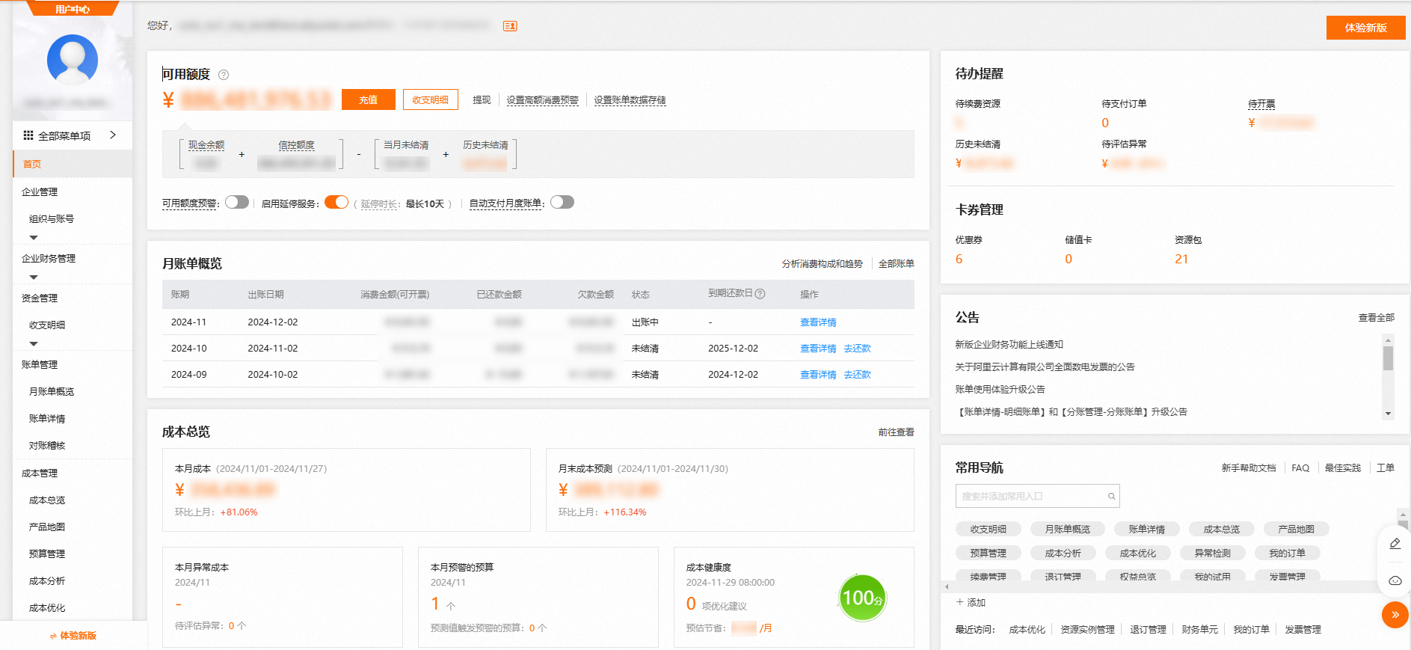The width and height of the screenshot is (1411, 650).
Task: Open sidebar 账单详情 menu item
Action: coord(47,419)
